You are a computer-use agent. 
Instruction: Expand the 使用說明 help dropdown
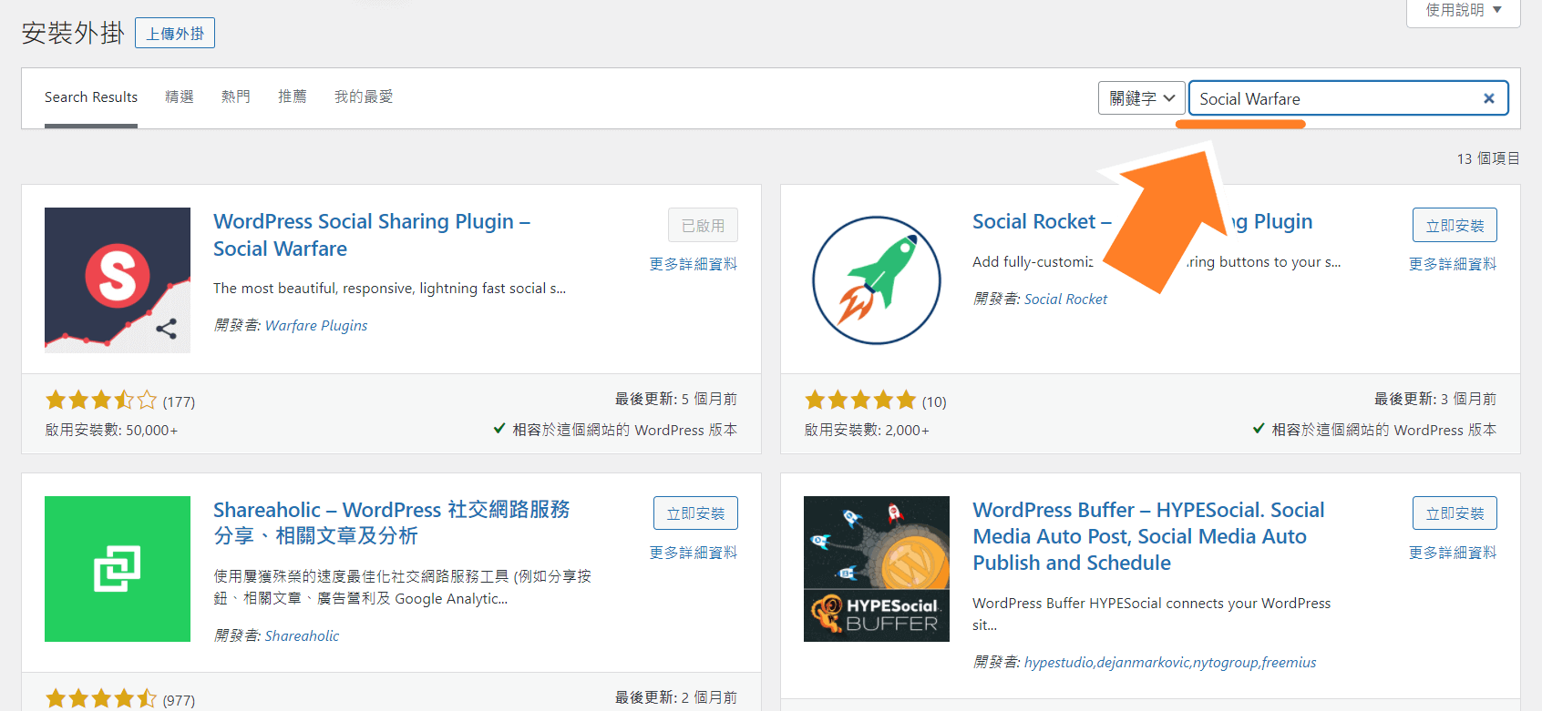tap(1464, 11)
